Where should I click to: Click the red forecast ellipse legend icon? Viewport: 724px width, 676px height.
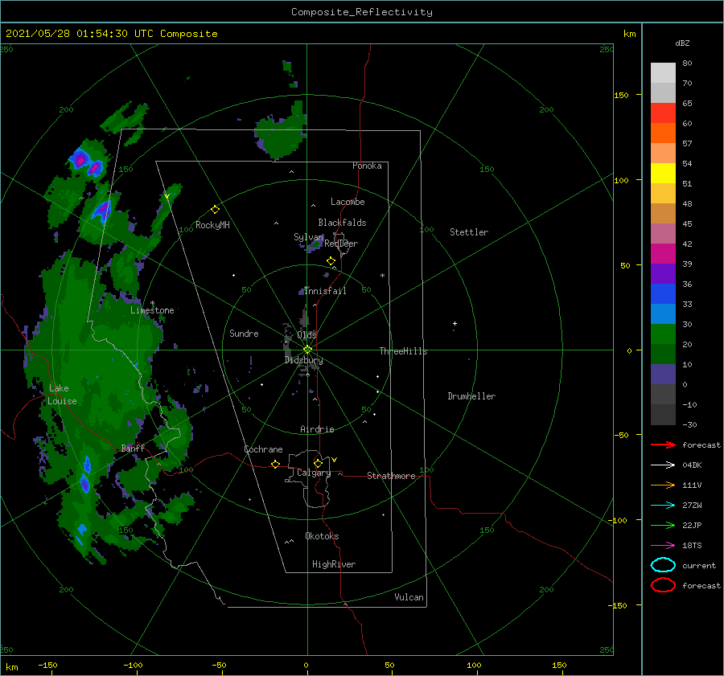coord(663,585)
